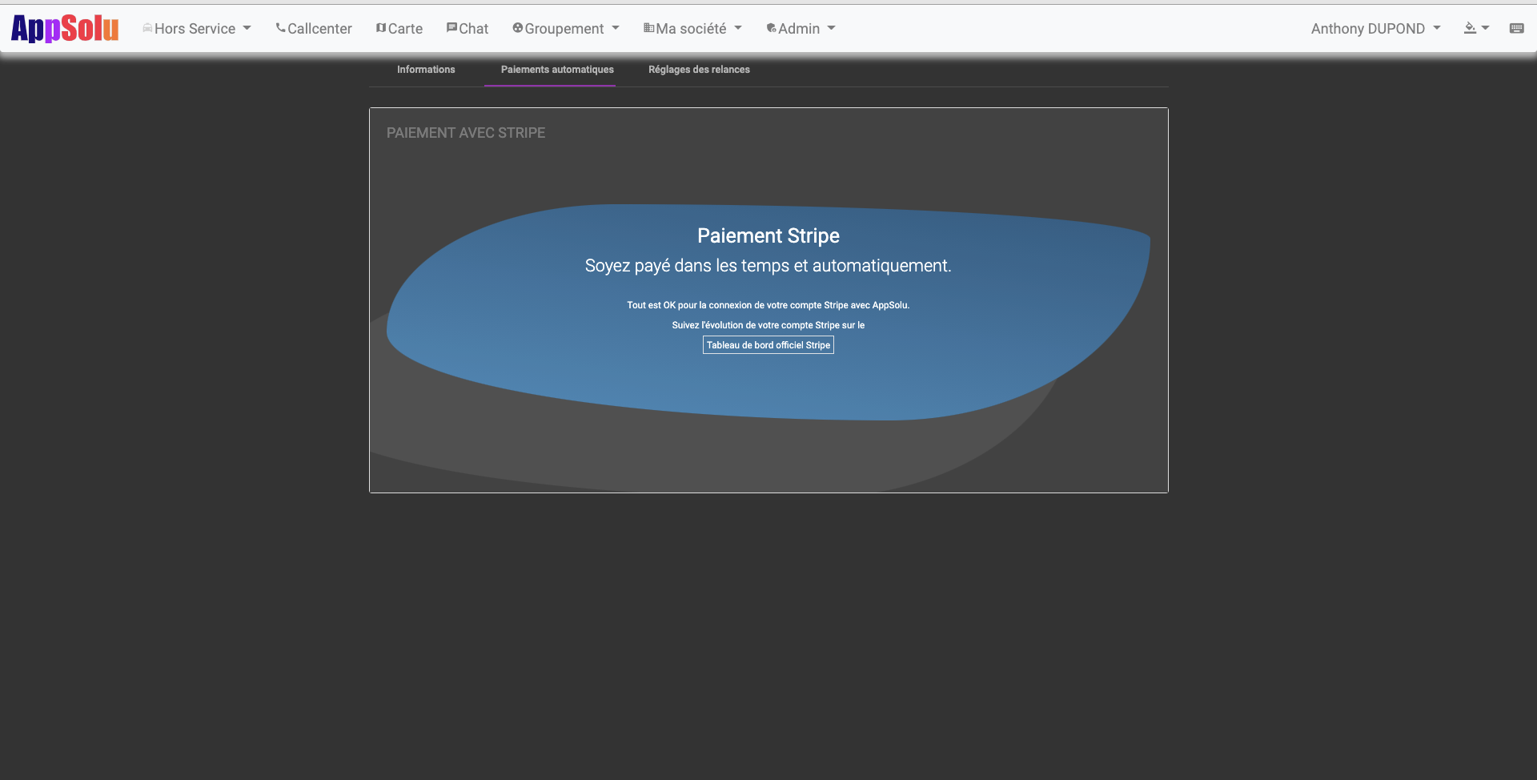Click the PAIEMENT AVEC STRIPE heading
Image resolution: width=1537 pixels, height=780 pixels.
466,133
